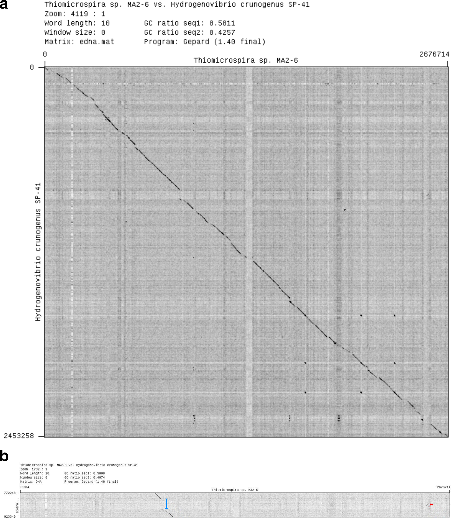Click the x-axis end value 2676714 in panel a

pyautogui.click(x=434, y=54)
